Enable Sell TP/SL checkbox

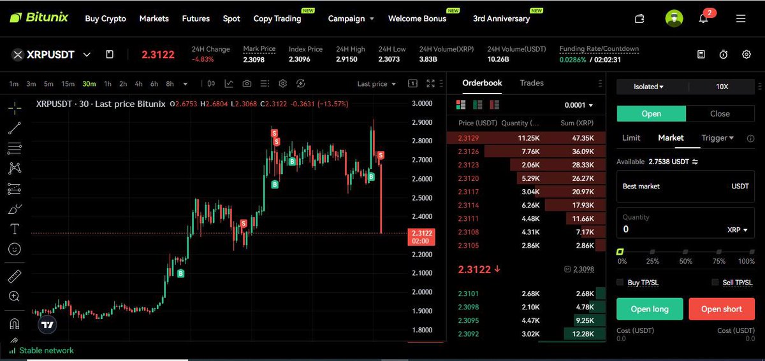pos(715,282)
